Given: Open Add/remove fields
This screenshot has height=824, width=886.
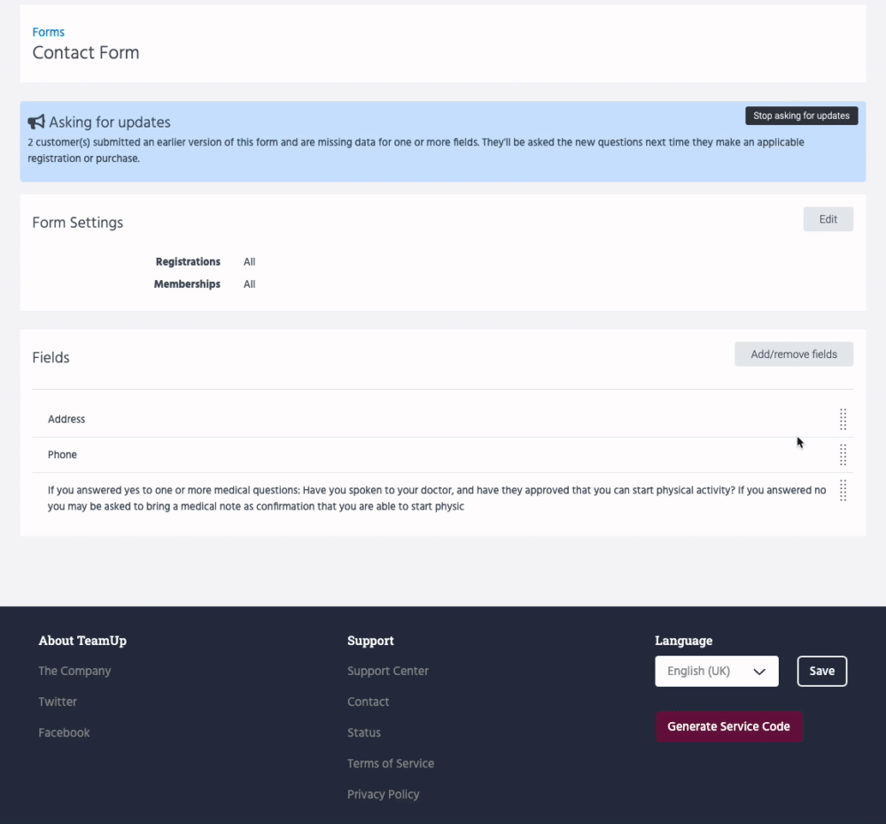Looking at the screenshot, I should [x=793, y=354].
